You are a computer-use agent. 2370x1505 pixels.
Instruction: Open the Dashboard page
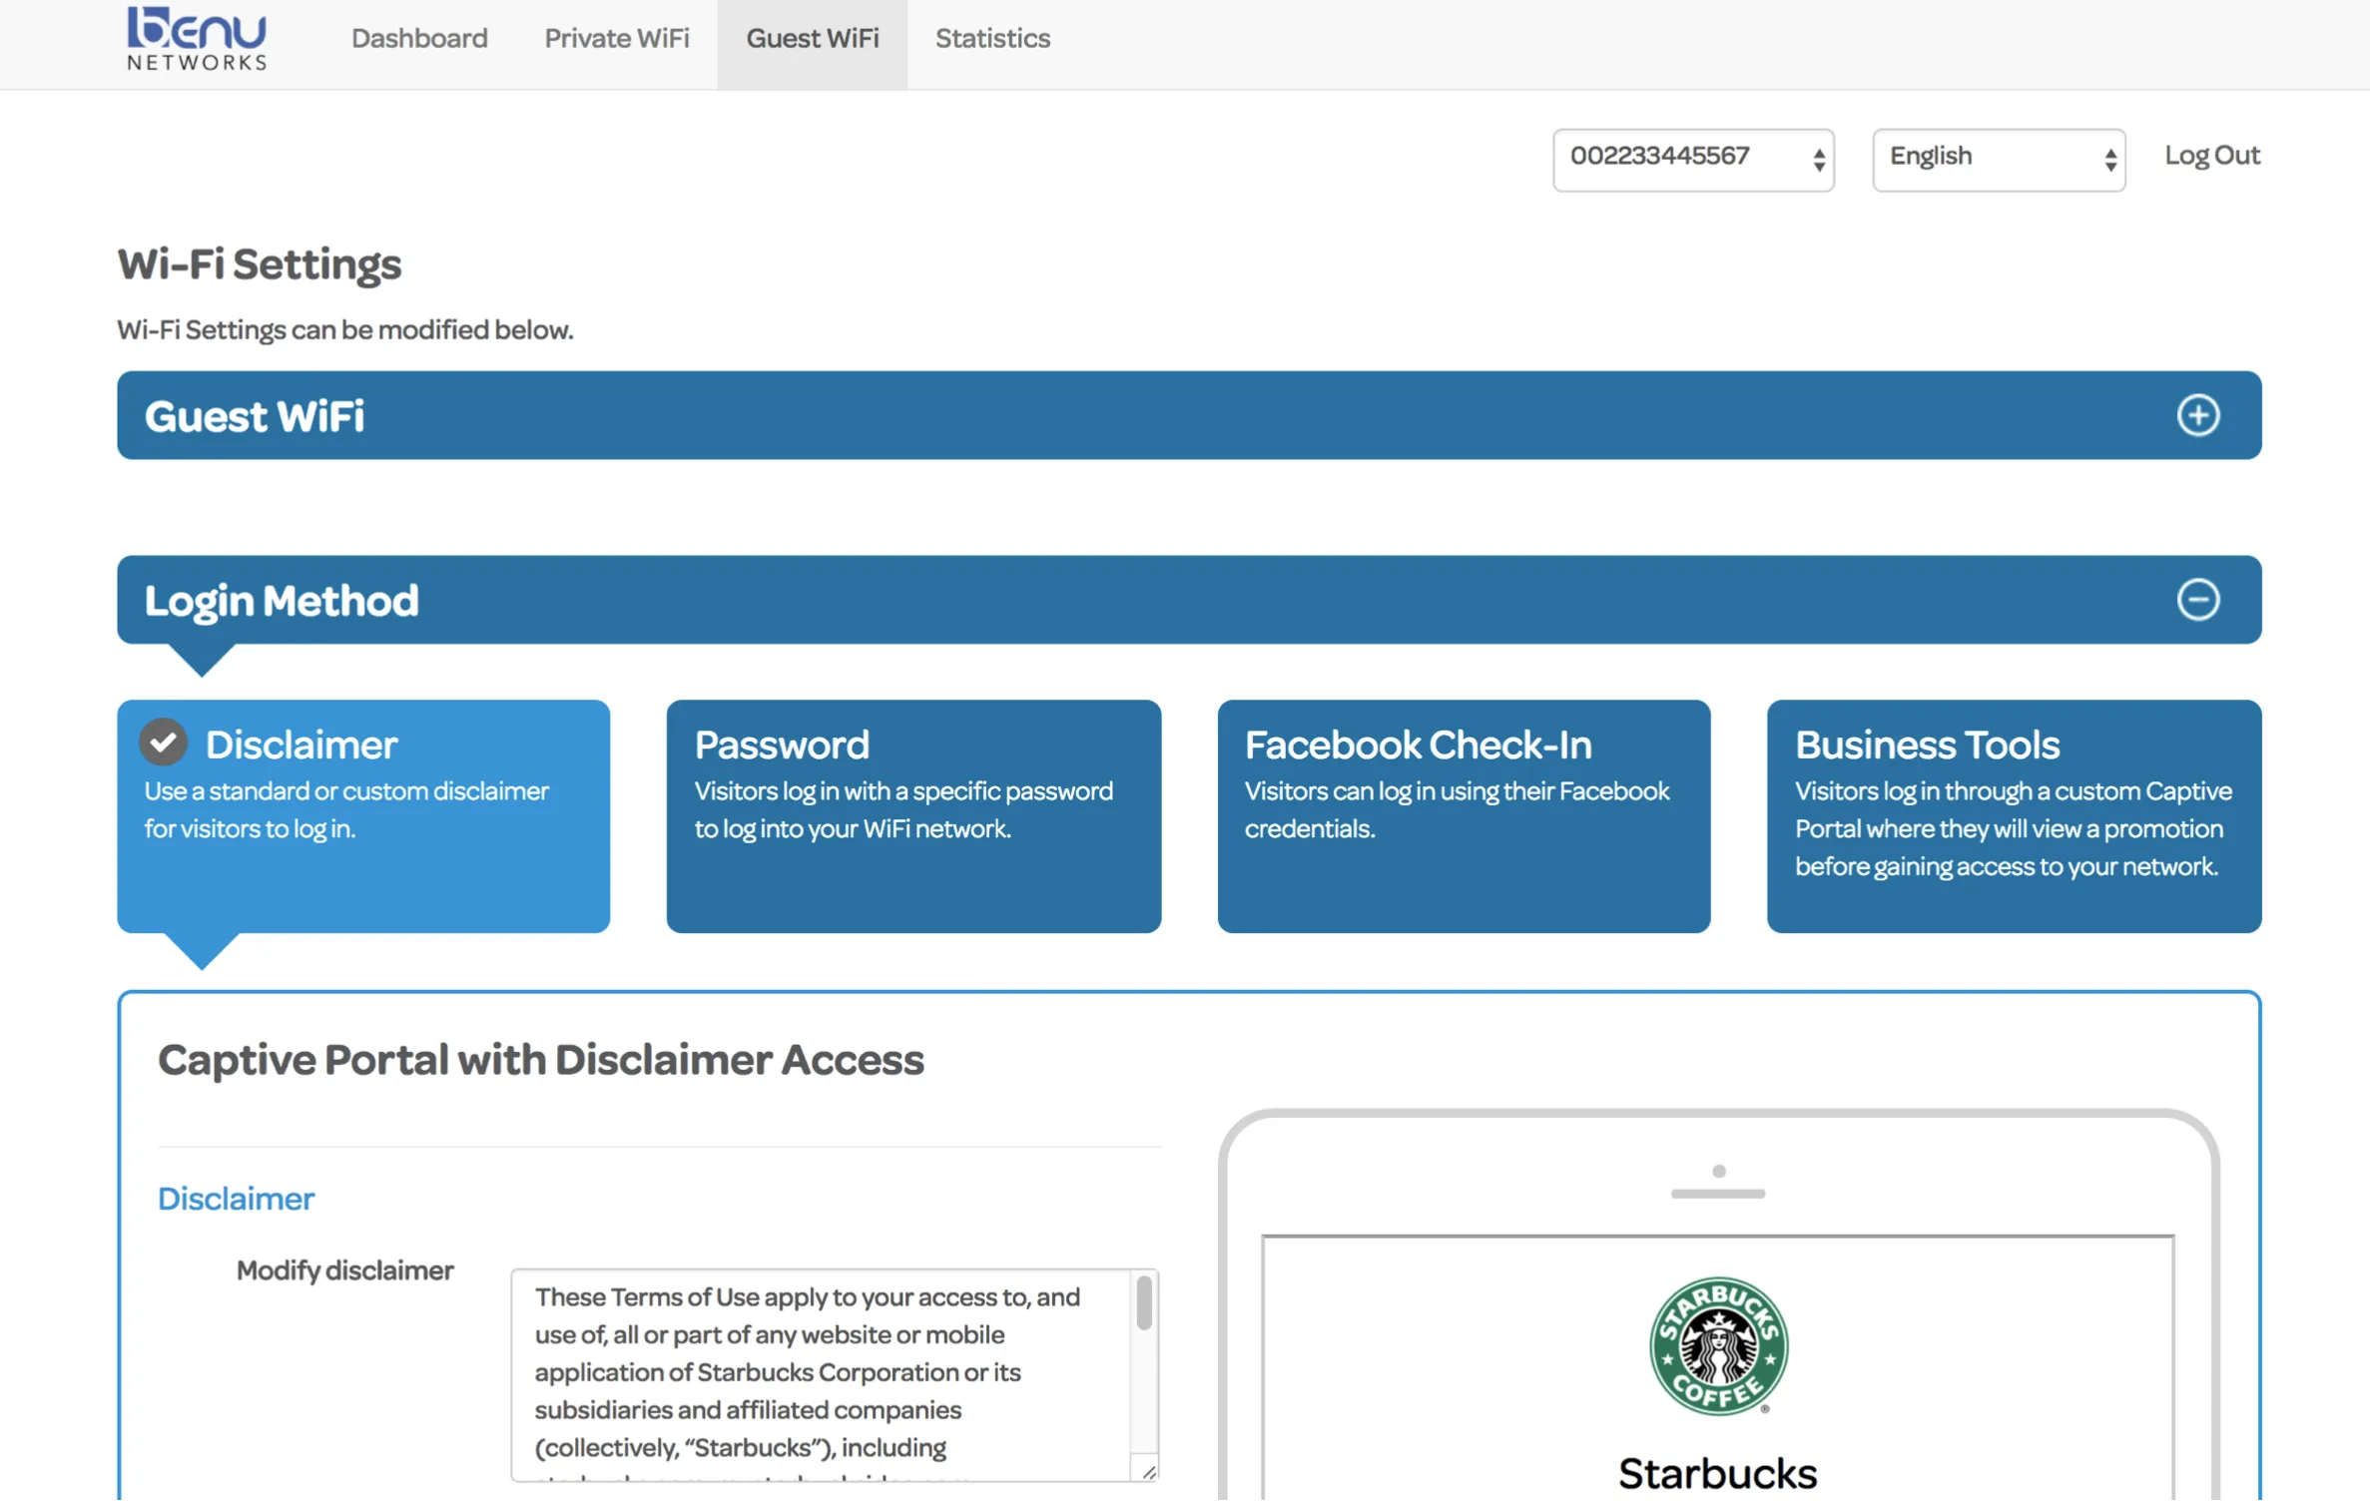(419, 38)
